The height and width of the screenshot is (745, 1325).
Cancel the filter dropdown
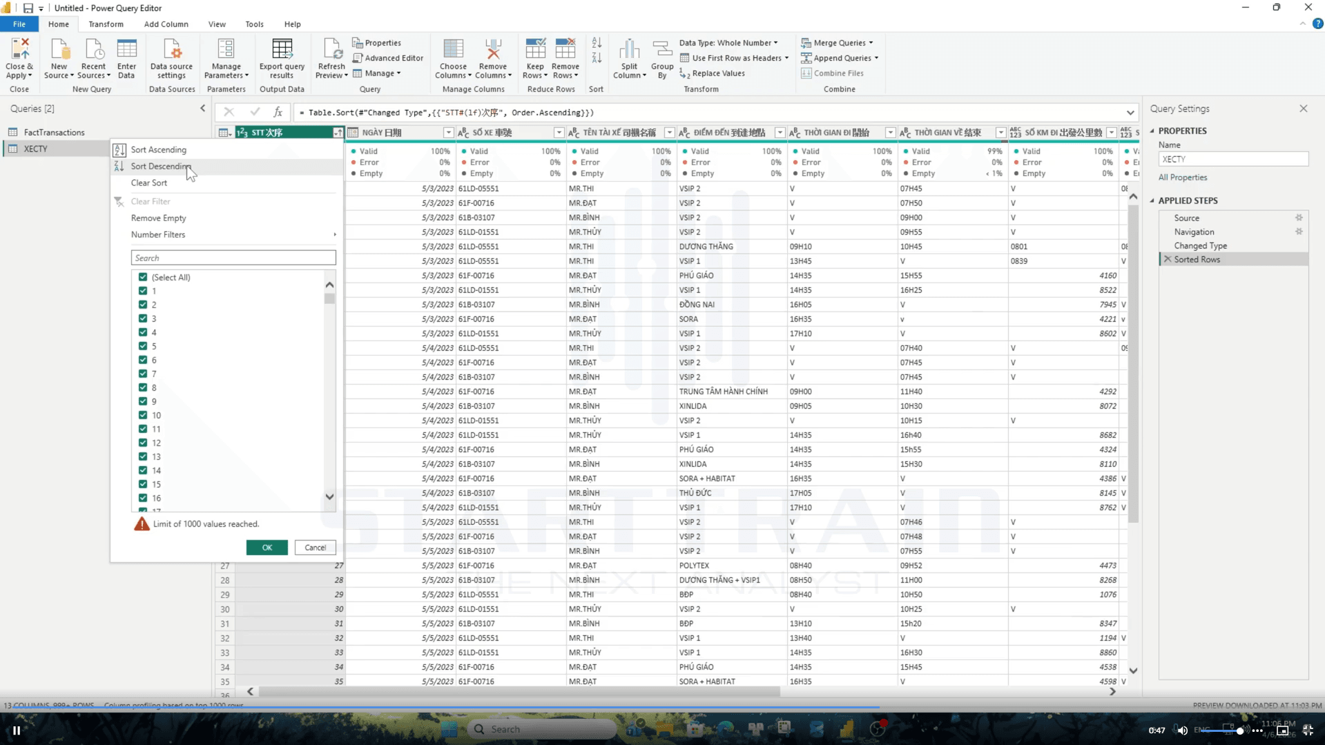click(x=316, y=548)
